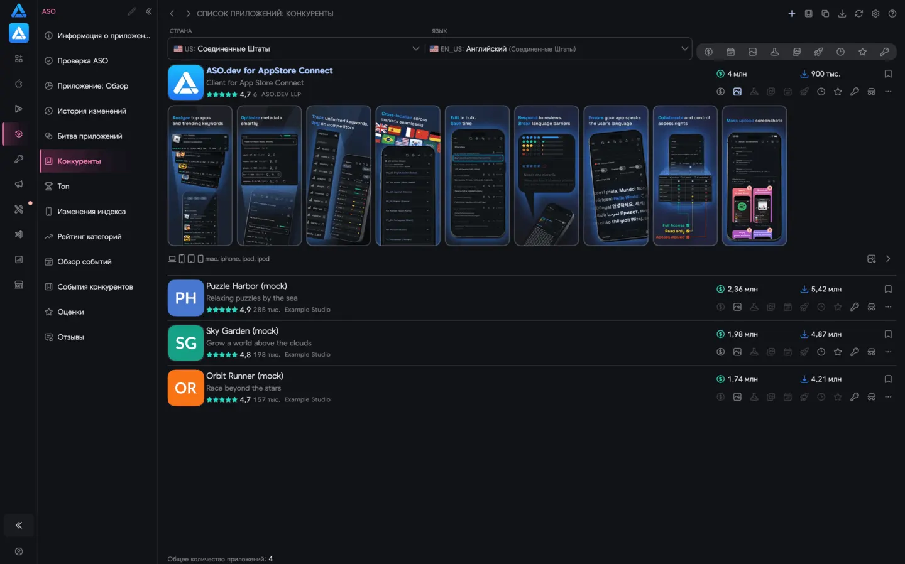Click the spy icon in the Orbit Runner row

click(872, 397)
